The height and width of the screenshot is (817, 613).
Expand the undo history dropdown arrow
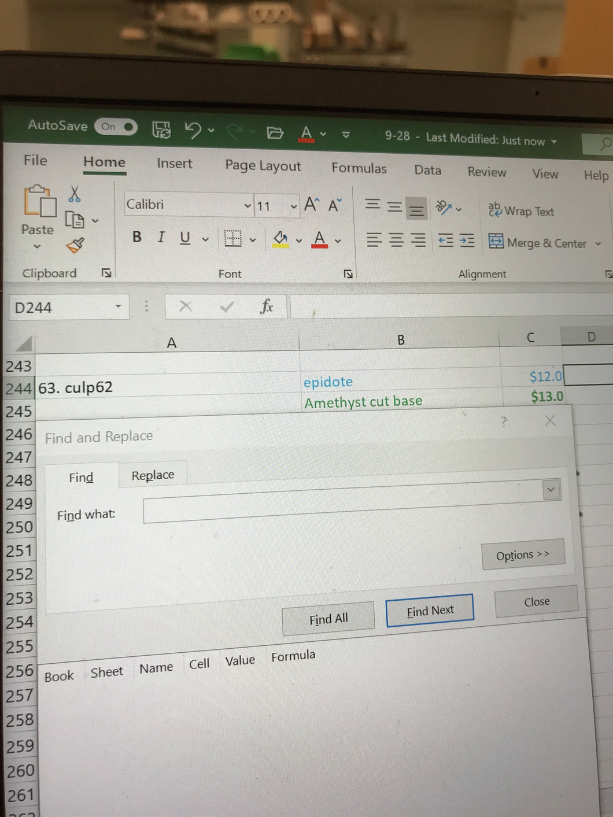pos(211,131)
